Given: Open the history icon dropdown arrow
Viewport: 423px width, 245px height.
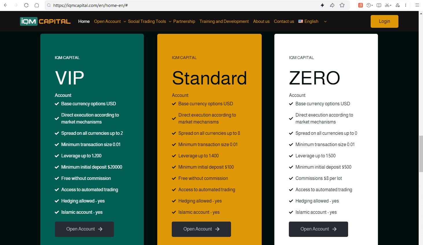Looking at the screenshot, I should pyautogui.click(x=372, y=5).
